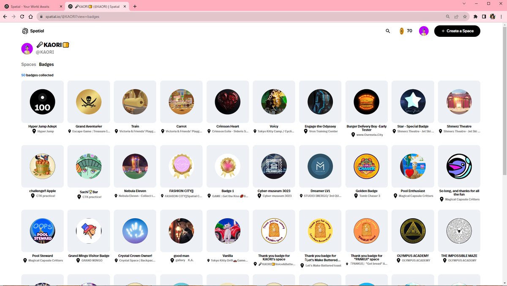Open the GRAND MINGO space link
The height and width of the screenshot is (286, 507).
coord(92,261)
